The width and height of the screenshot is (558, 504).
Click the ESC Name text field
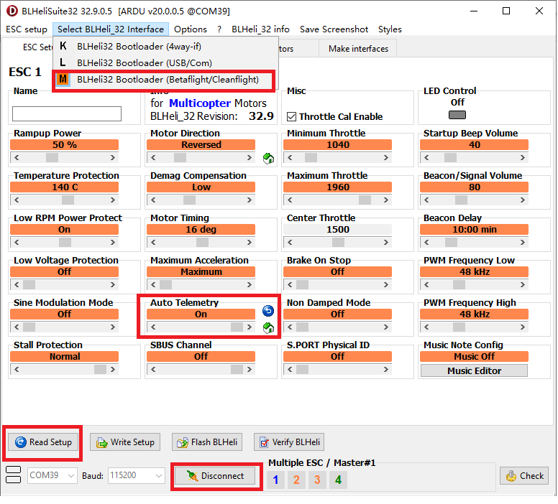(67, 113)
